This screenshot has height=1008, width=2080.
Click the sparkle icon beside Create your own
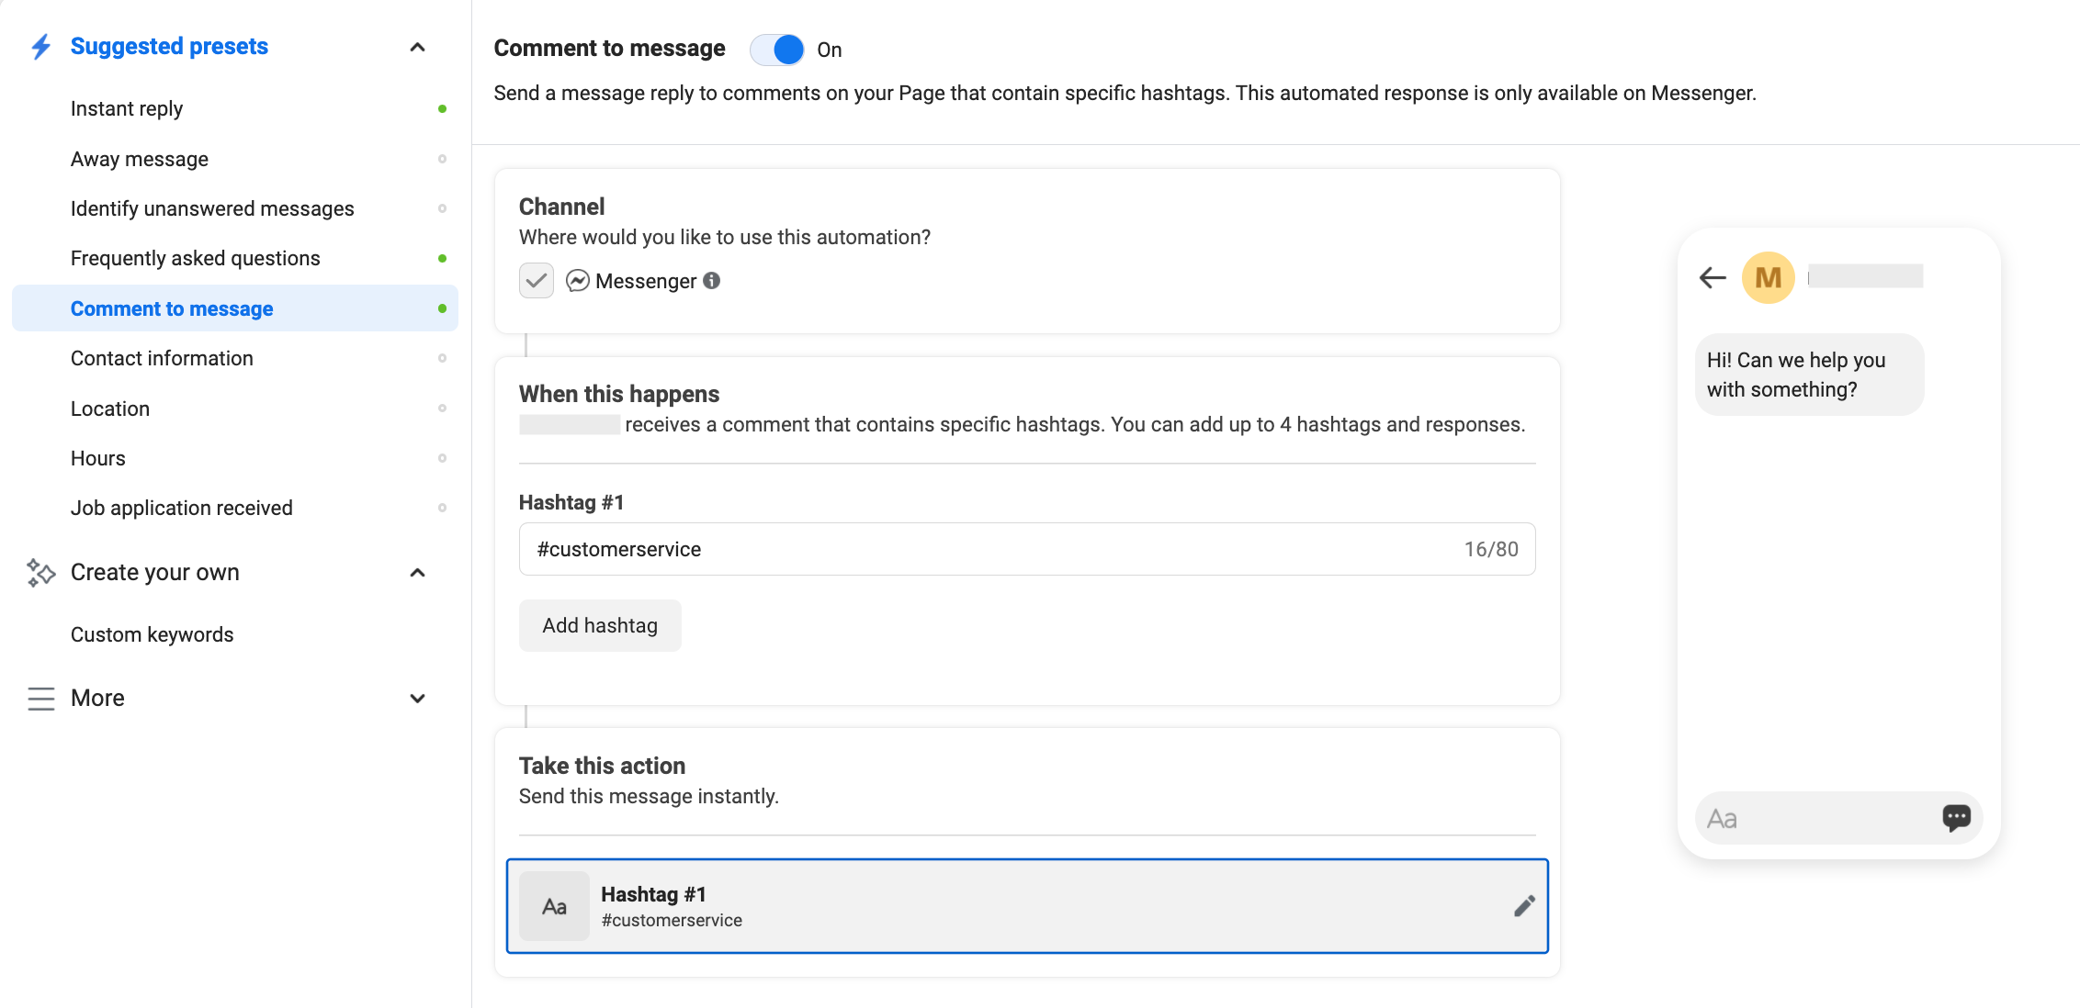(40, 572)
